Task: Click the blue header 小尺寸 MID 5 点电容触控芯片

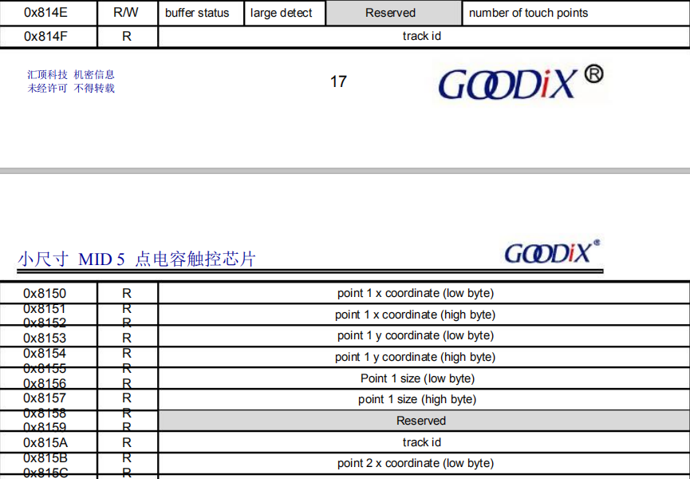Action: click(136, 258)
